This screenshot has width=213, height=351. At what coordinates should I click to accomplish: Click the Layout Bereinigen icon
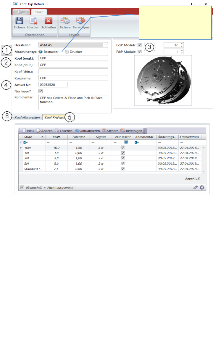click(x=81, y=21)
